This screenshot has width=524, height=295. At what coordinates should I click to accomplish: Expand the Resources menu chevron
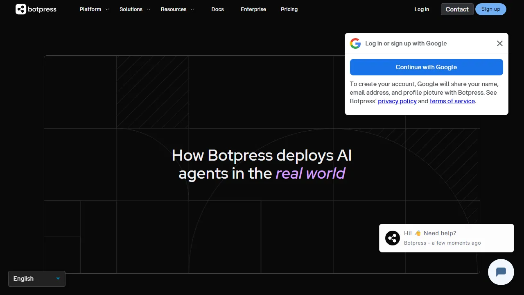click(192, 9)
